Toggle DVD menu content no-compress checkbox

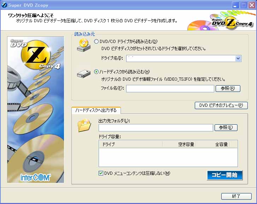coord(101,173)
